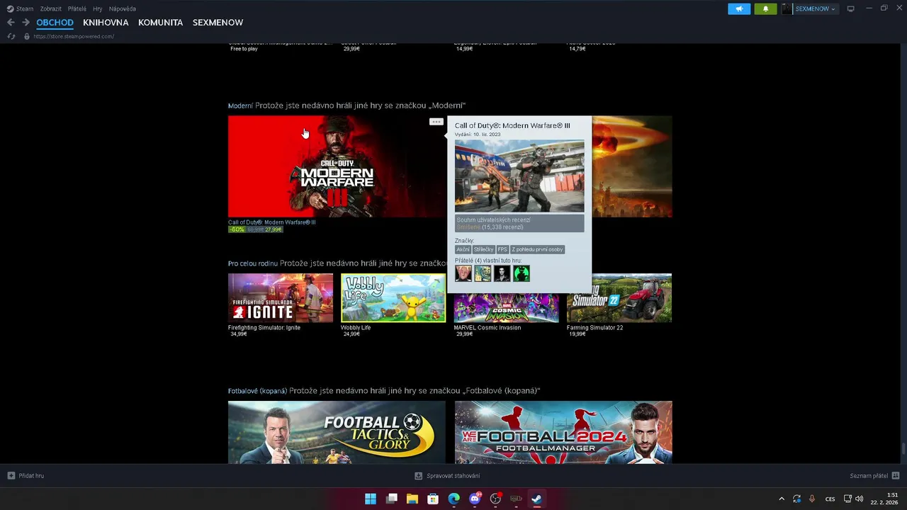Open Task View on the taskbar
This screenshot has width=907, height=510.
391,499
